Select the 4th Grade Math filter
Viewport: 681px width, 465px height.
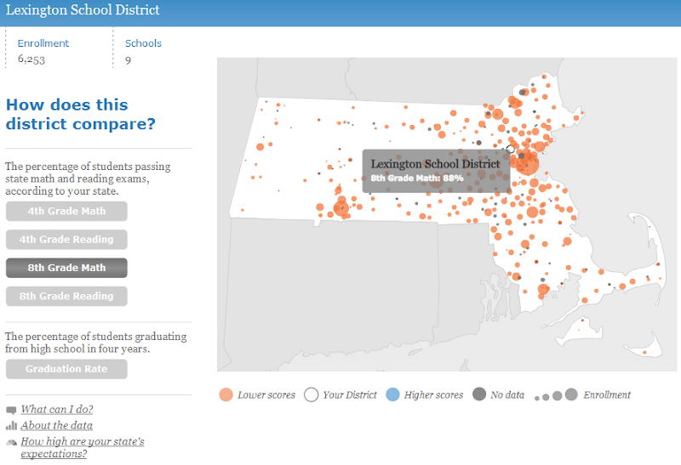click(66, 211)
